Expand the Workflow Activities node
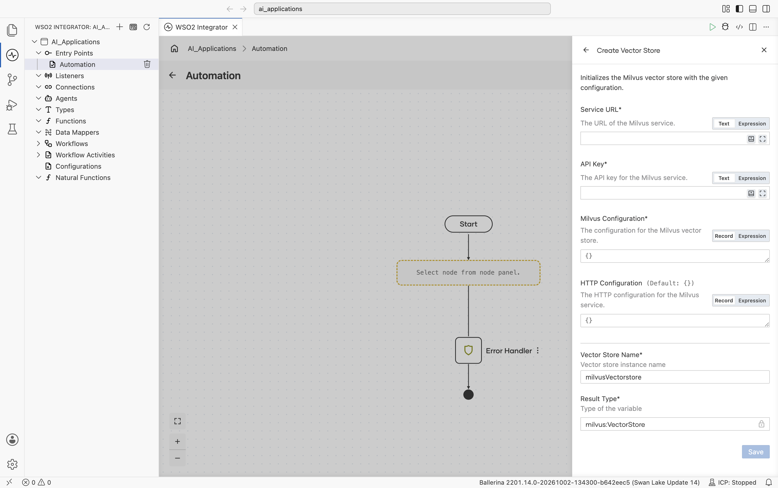This screenshot has height=488, width=778. pyautogui.click(x=38, y=155)
